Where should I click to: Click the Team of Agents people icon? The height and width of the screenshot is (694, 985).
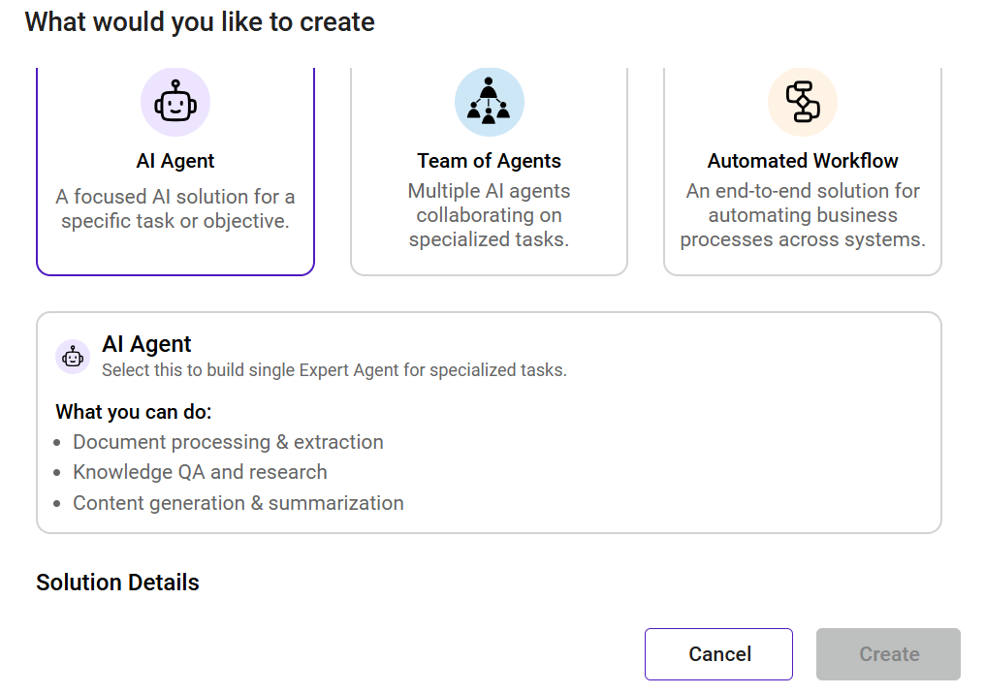490,102
